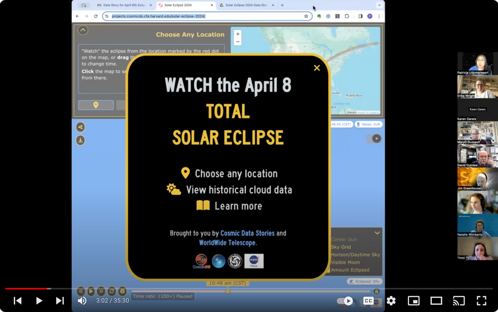Mute the YouTube volume speaker icon
Viewport: 498px width, 312px height.
pos(82,301)
